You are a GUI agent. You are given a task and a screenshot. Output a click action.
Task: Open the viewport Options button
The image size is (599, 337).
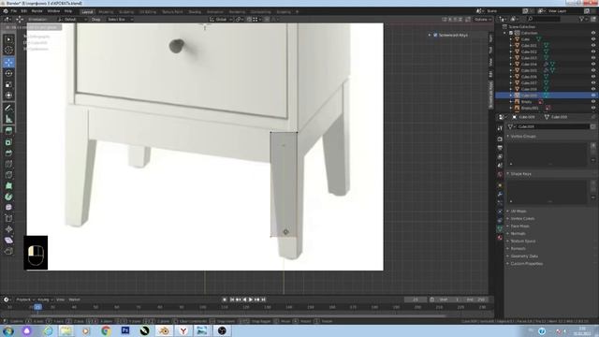483,19
